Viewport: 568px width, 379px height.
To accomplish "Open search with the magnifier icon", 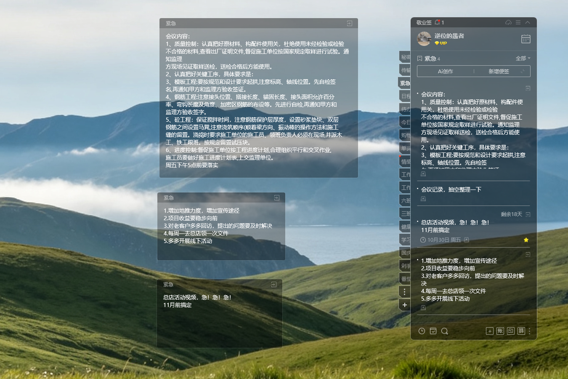I will tap(444, 331).
